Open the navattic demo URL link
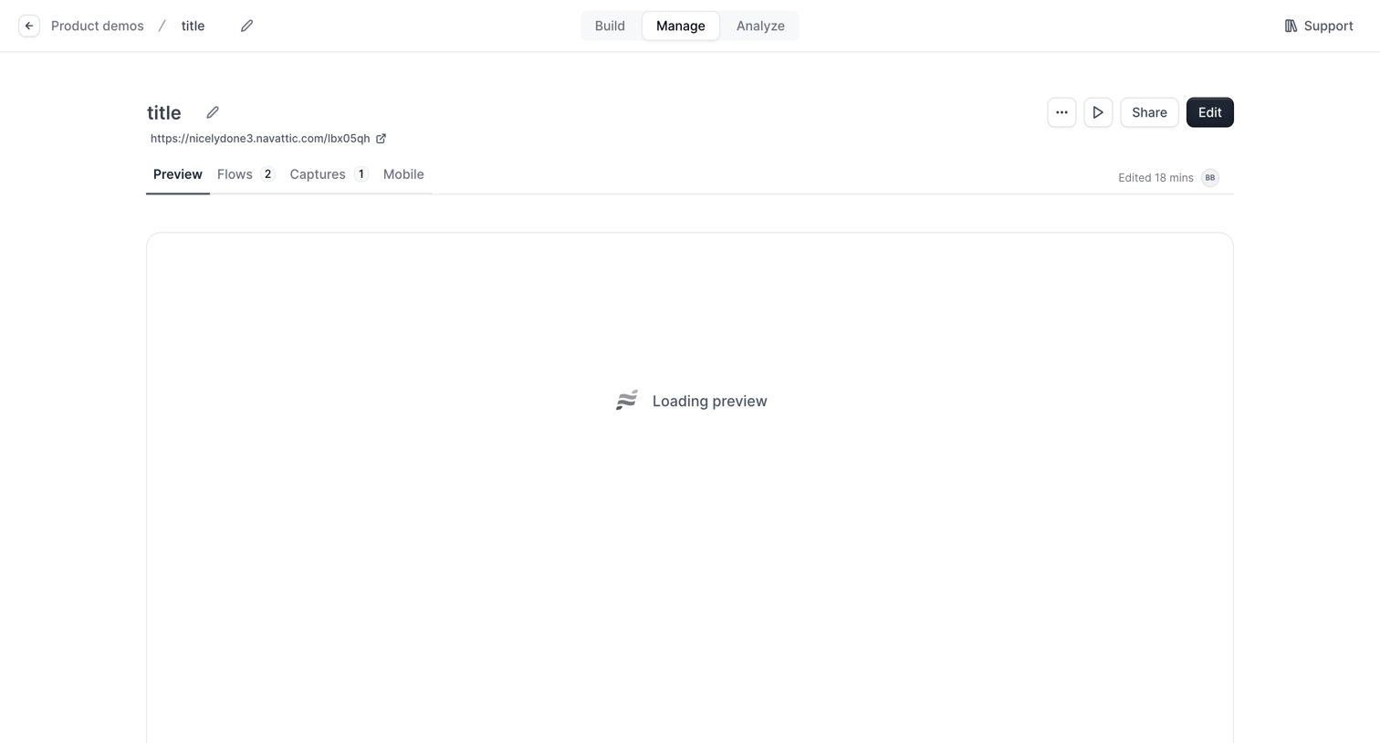 tap(260, 139)
